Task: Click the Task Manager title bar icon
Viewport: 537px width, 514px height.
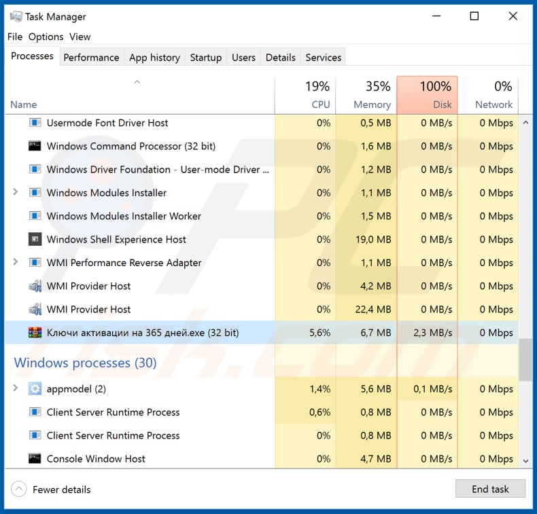Action: [x=16, y=17]
